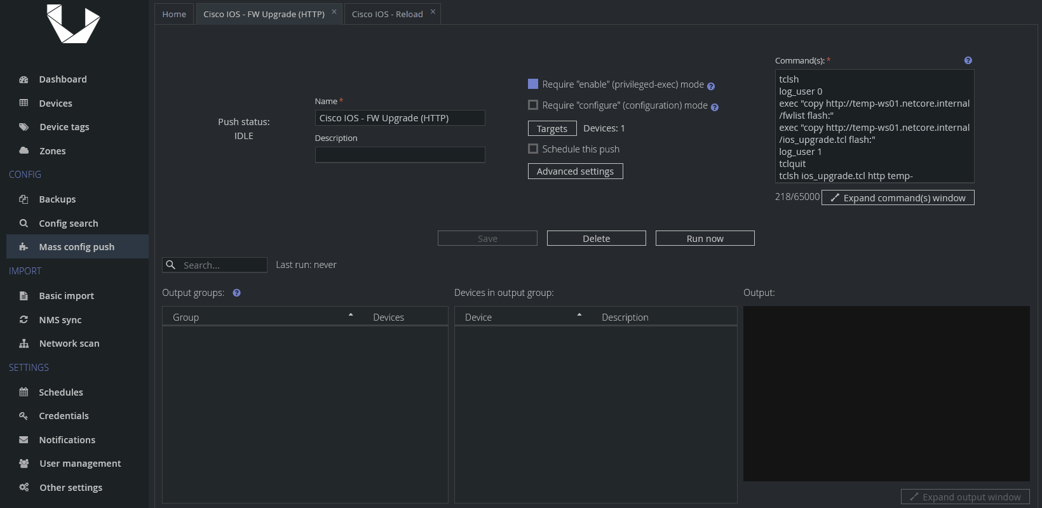Screen dimensions: 1042x508
Task: Click Run now button
Action: (705, 238)
